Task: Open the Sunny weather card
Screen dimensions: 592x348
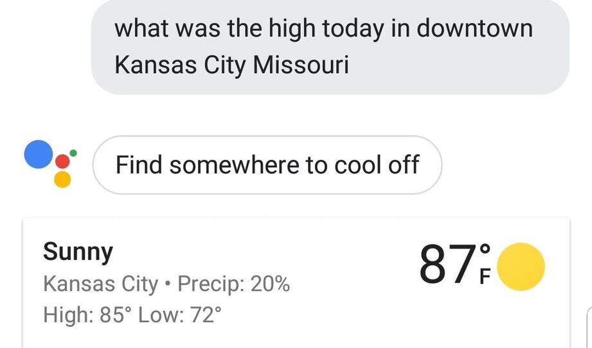Action: point(296,283)
